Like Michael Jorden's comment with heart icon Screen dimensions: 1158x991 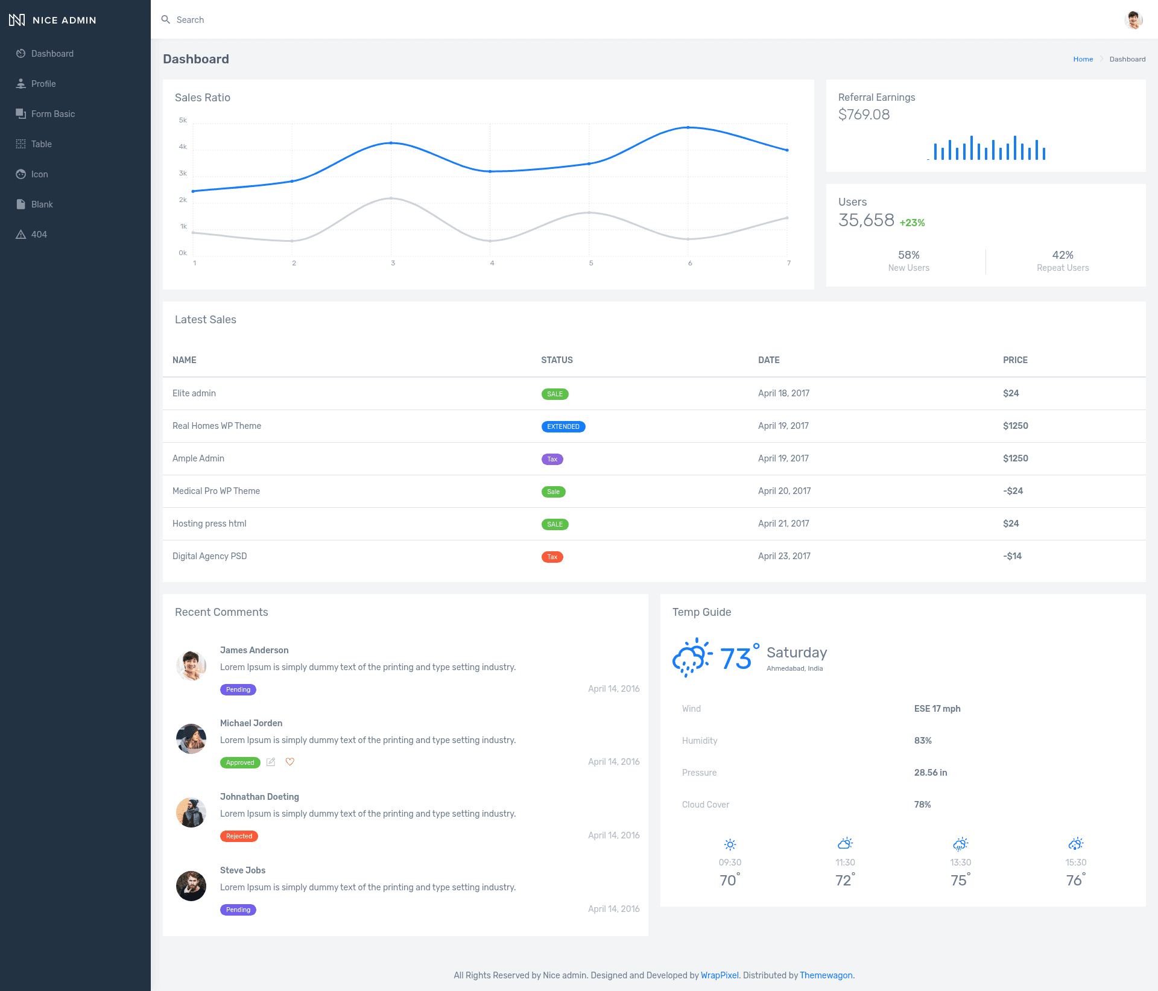tap(290, 762)
